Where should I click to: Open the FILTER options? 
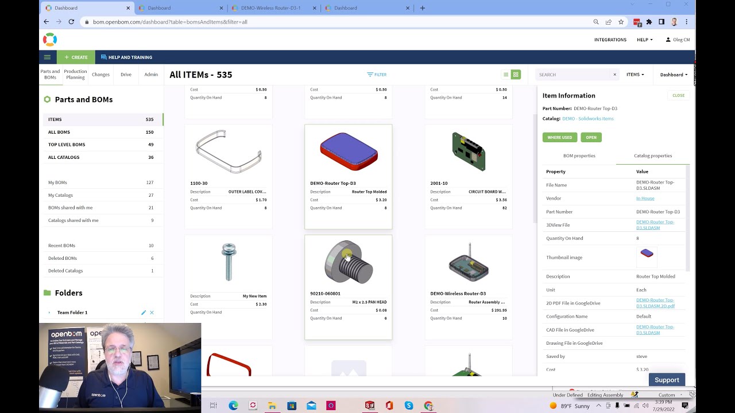tap(377, 75)
